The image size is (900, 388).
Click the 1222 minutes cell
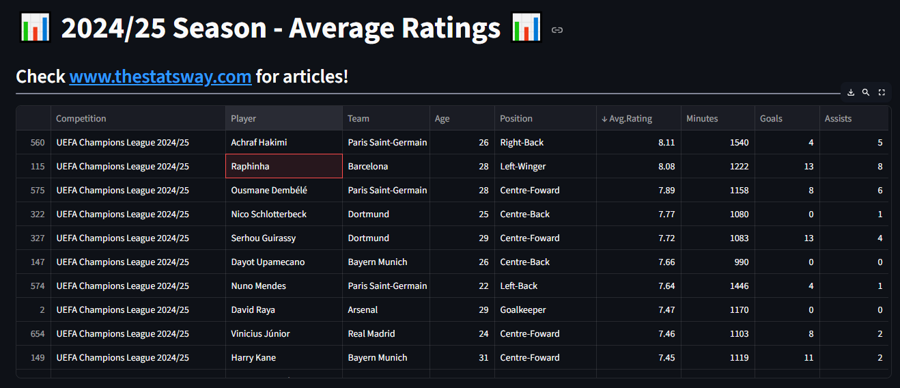718,166
